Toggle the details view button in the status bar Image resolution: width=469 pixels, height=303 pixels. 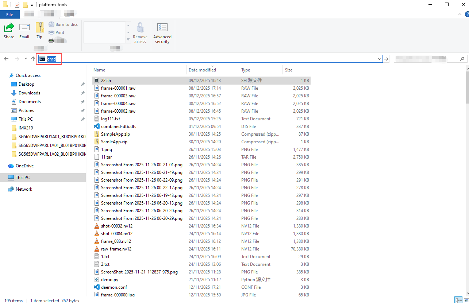click(x=458, y=300)
